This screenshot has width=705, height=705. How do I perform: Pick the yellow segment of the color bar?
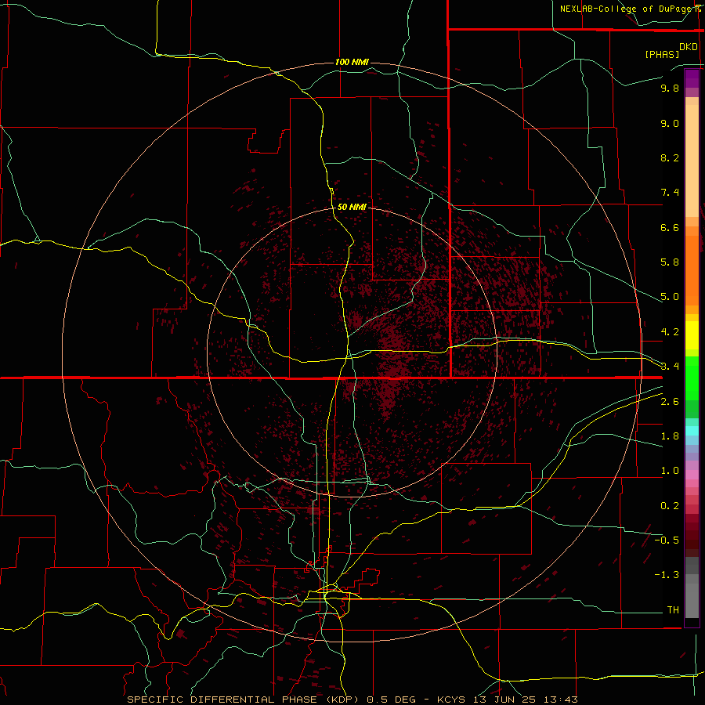tap(692, 335)
